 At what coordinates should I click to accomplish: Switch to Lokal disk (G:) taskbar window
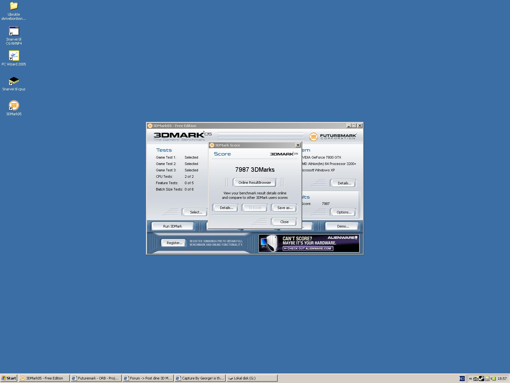[x=252, y=378]
